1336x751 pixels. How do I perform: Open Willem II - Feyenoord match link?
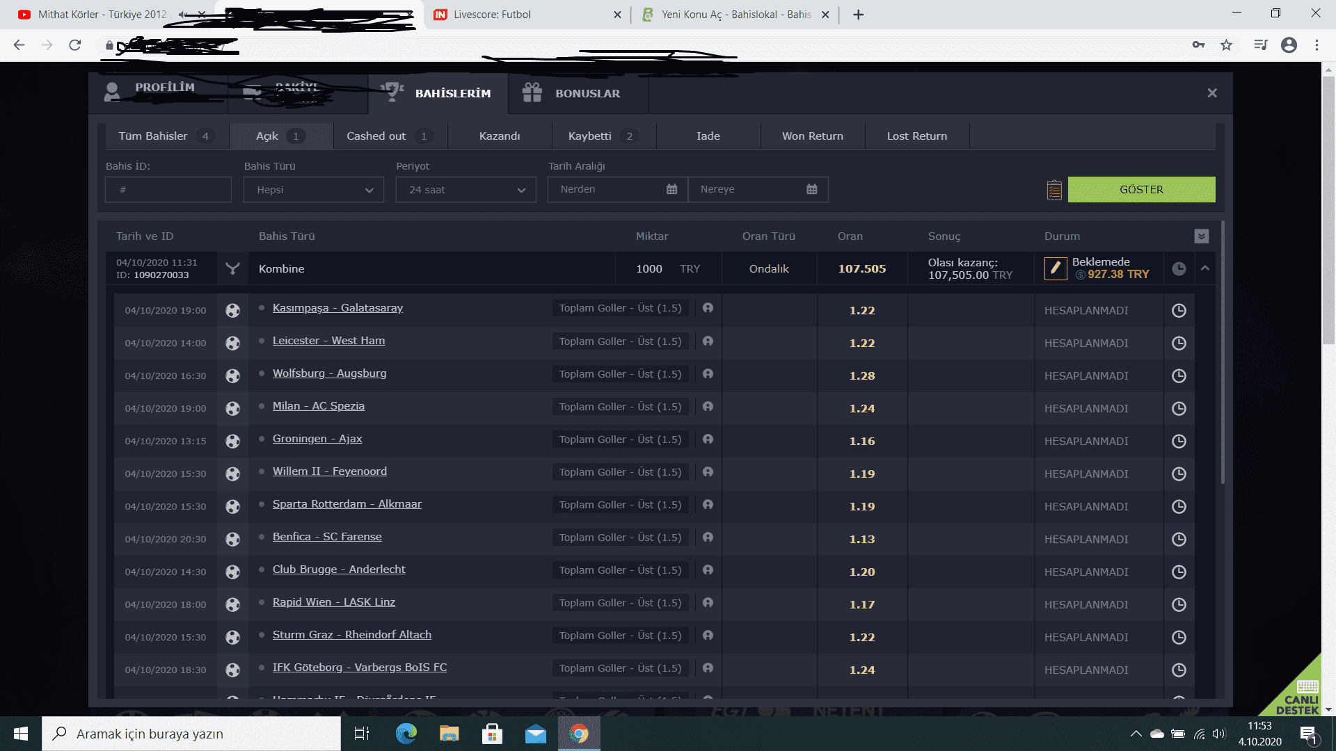point(329,471)
